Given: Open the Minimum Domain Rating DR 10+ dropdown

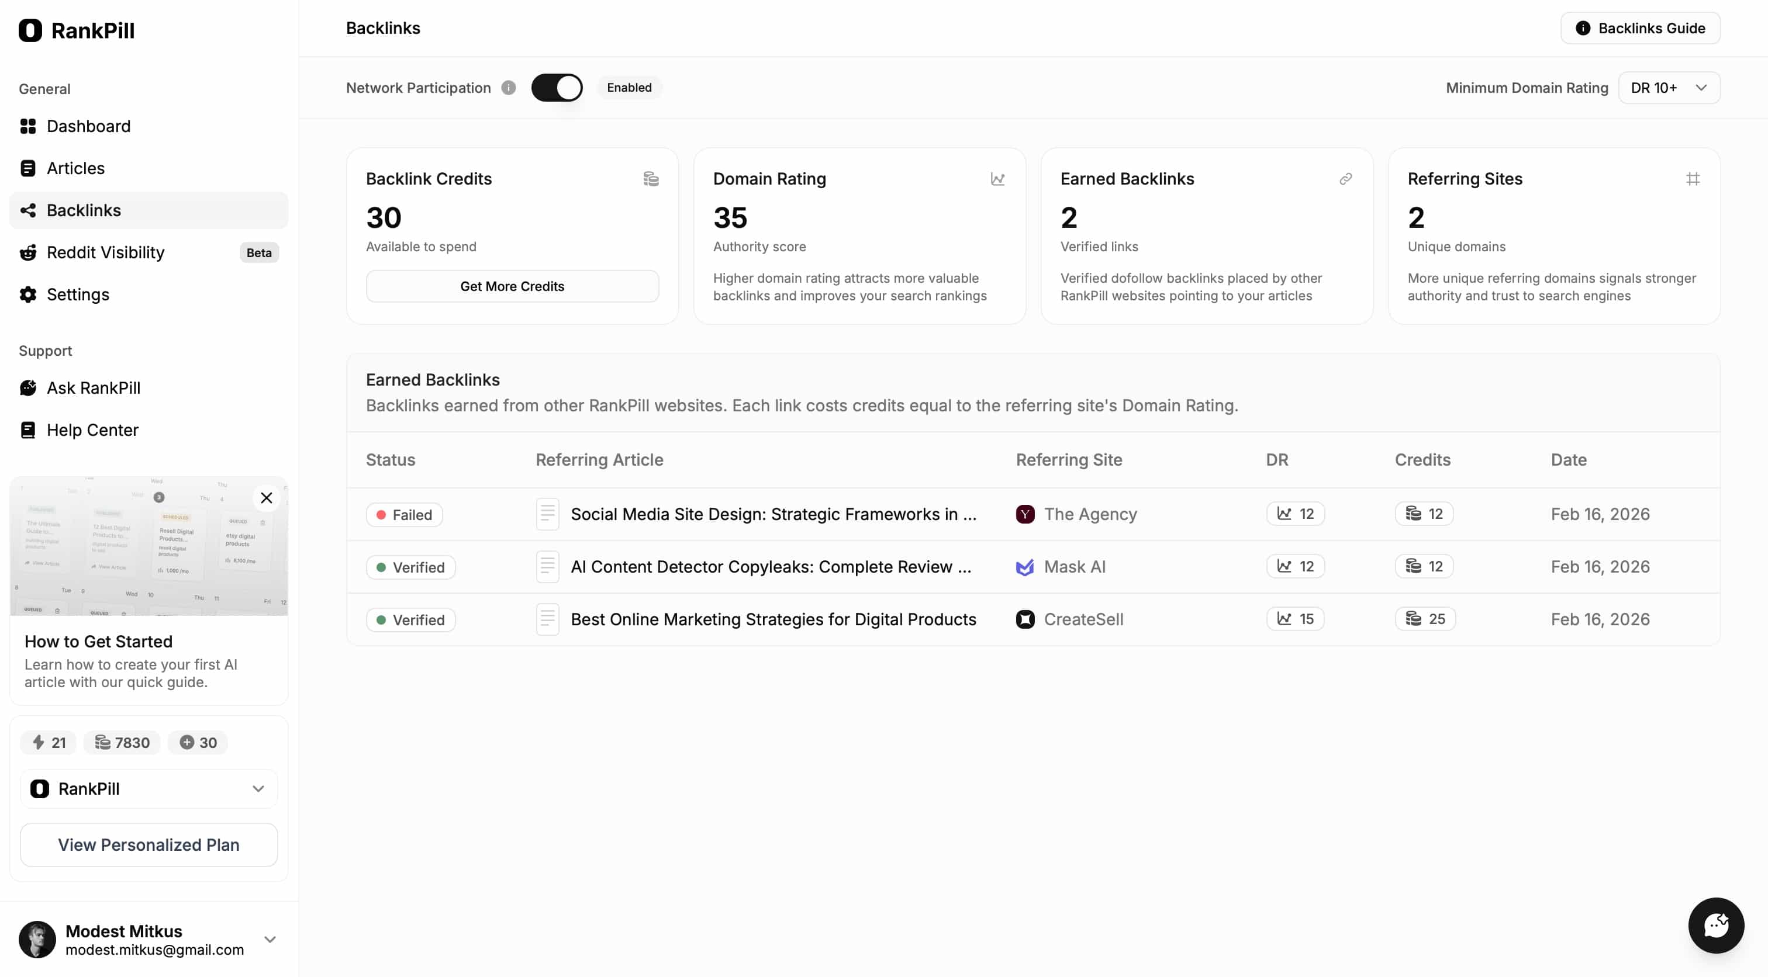Looking at the screenshot, I should point(1669,87).
